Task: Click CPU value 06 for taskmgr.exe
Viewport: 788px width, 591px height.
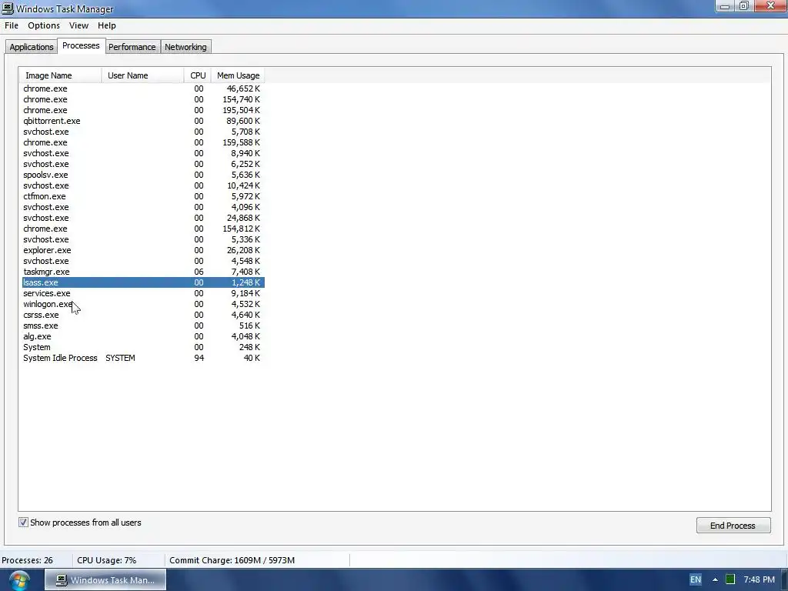Action: 199,272
